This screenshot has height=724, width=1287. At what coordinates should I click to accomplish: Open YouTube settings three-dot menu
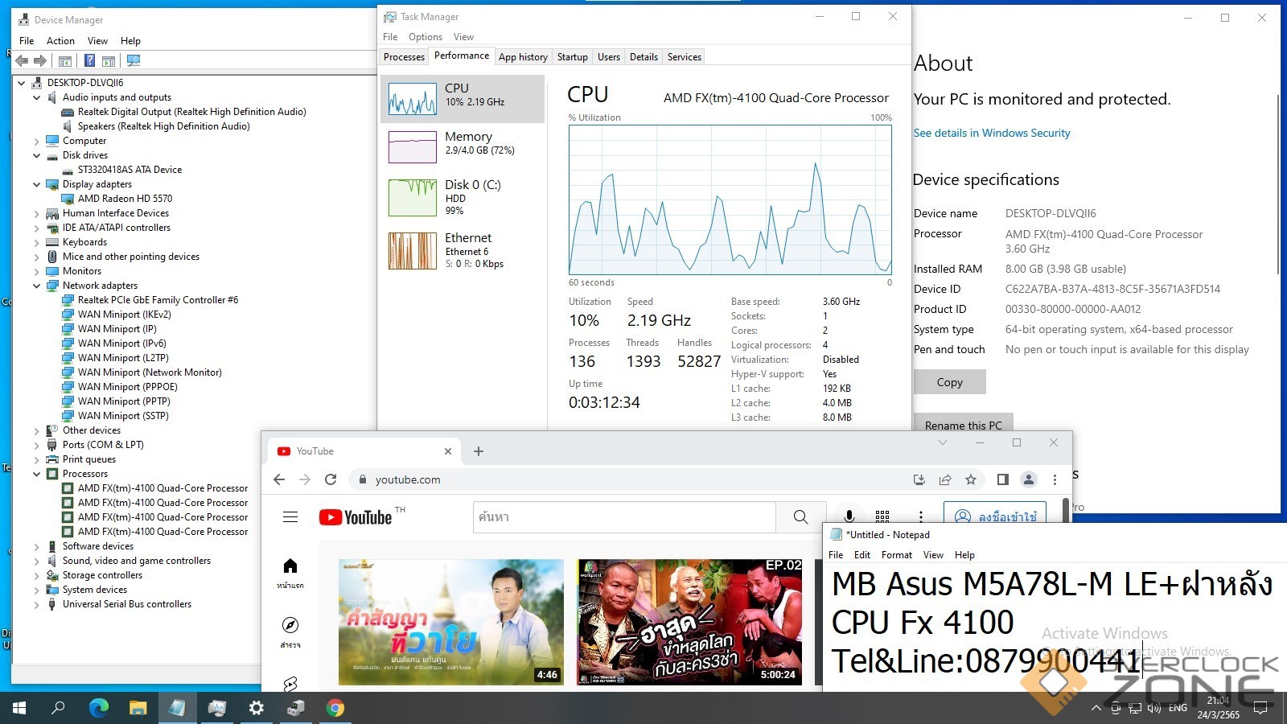(x=921, y=517)
